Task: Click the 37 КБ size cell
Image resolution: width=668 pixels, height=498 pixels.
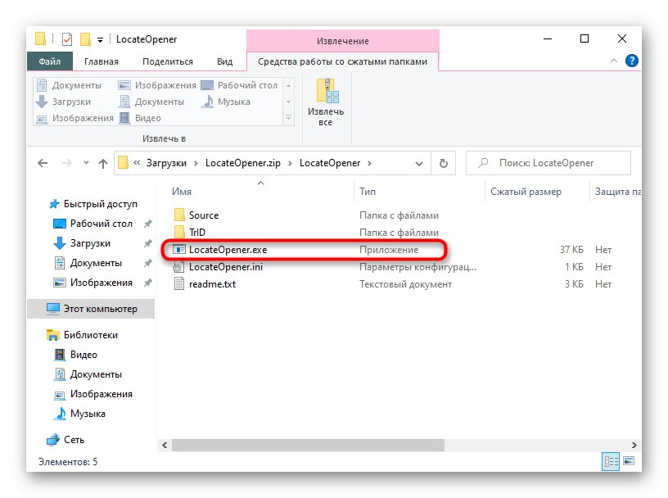Action: [571, 250]
